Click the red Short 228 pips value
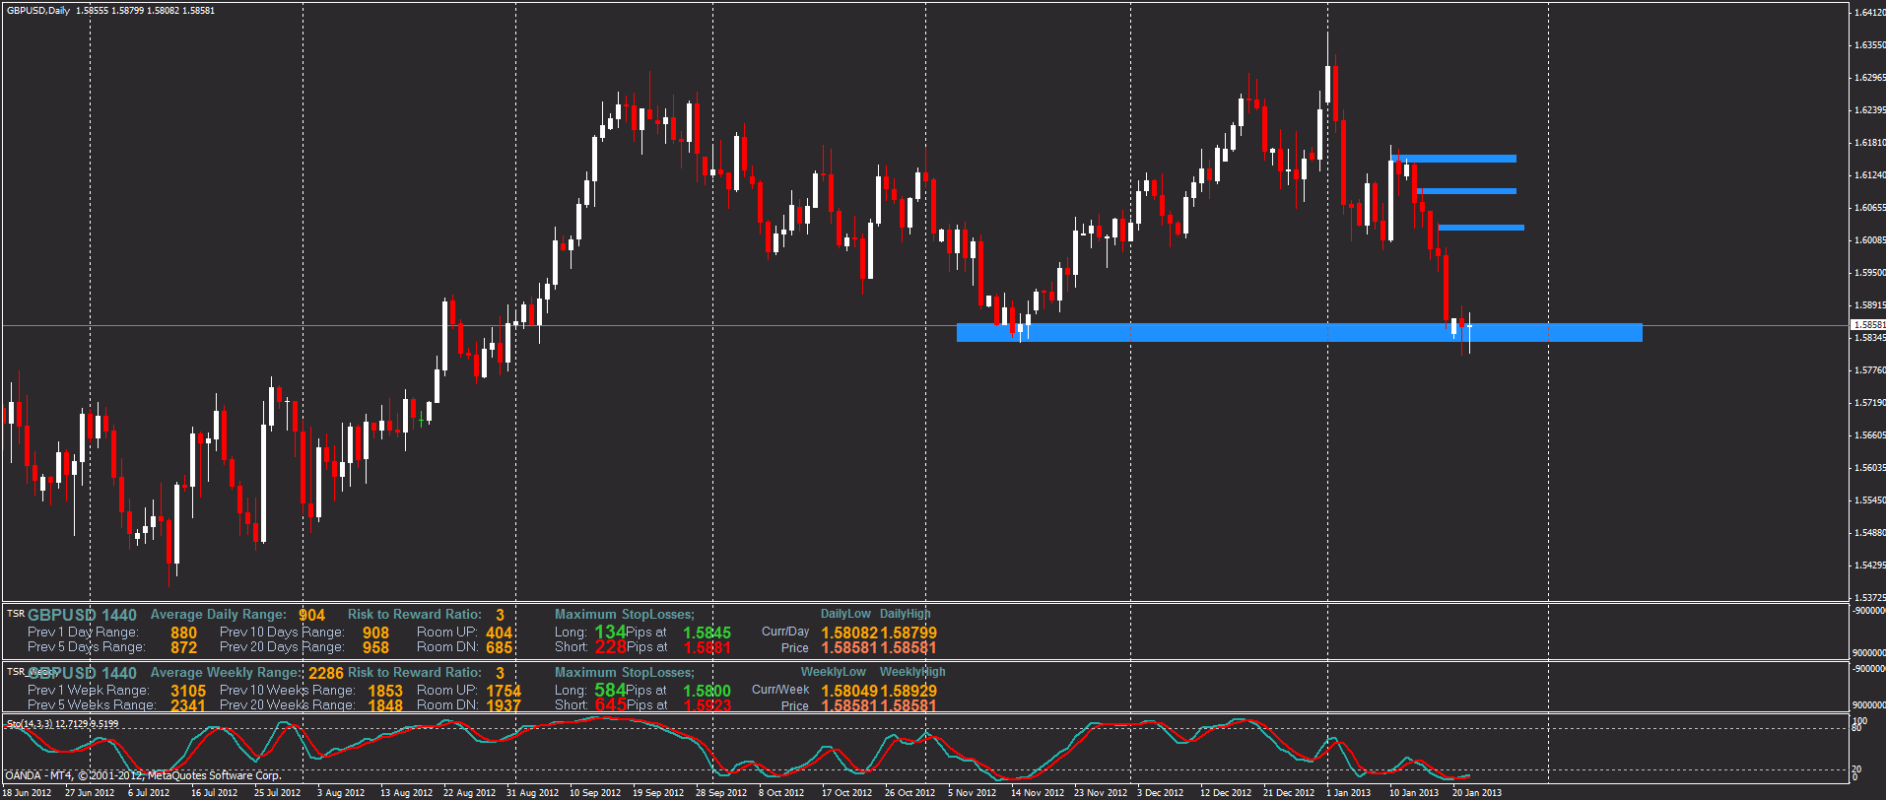Image resolution: width=1886 pixels, height=800 pixels. pos(610,647)
